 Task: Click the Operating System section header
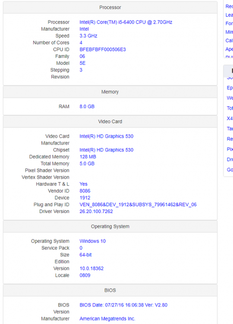(x=110, y=226)
